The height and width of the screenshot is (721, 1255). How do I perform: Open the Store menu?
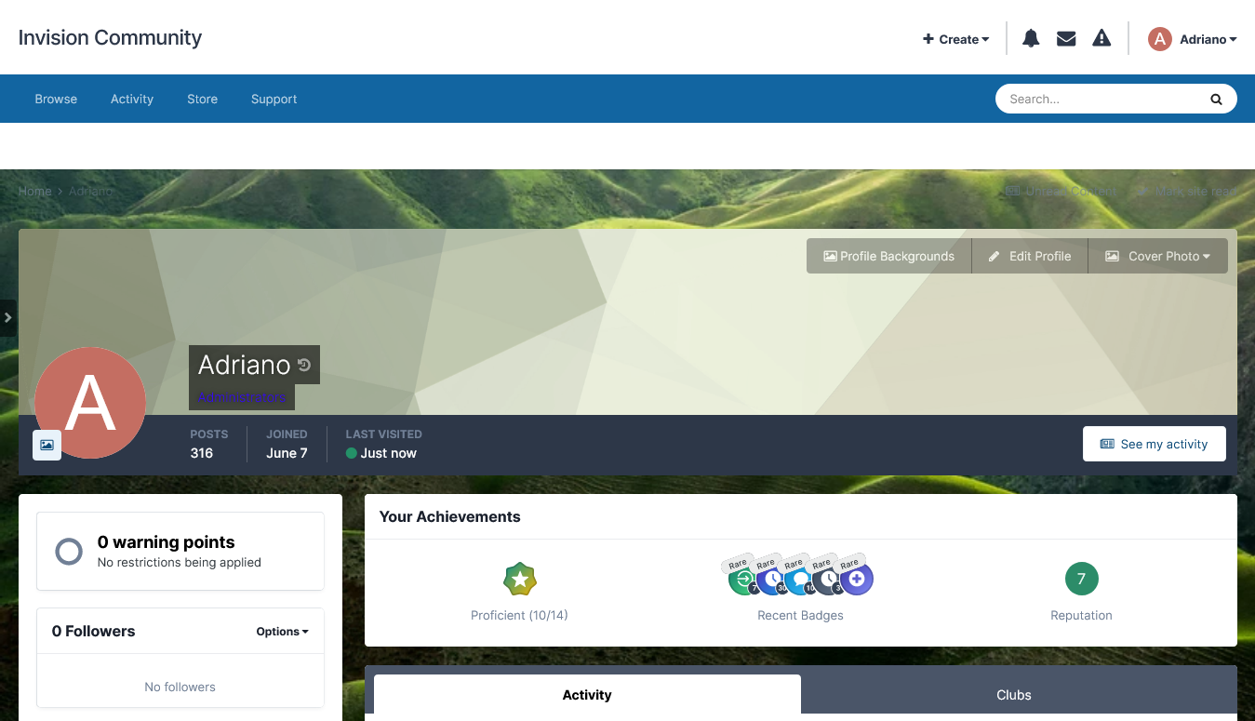tap(202, 99)
